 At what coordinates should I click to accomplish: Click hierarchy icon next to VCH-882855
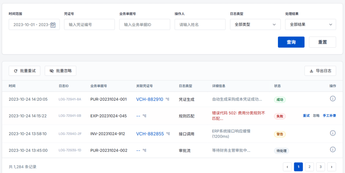click(x=168, y=133)
